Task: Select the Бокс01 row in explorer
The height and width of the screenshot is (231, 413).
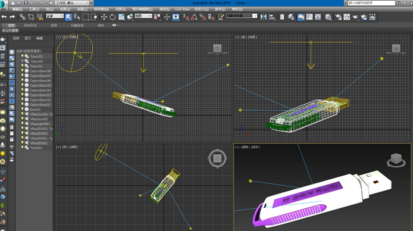Action: pyautogui.click(x=35, y=110)
